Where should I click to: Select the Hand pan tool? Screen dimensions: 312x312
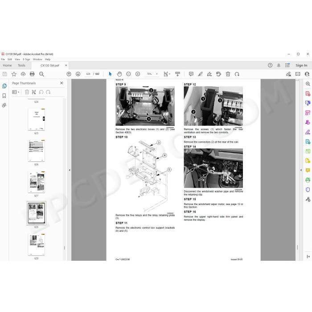[x=119, y=74]
